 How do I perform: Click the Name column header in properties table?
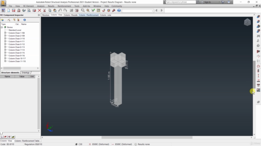click(7, 77)
